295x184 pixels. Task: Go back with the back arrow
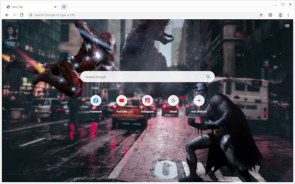[7, 15]
